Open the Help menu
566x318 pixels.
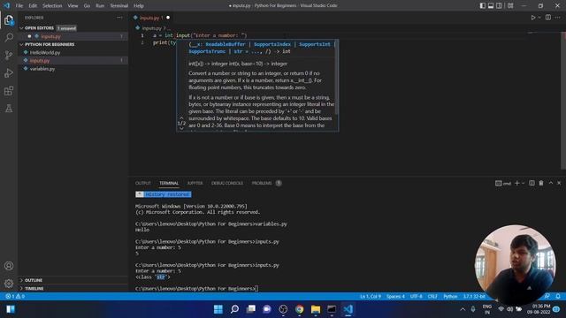tap(139, 6)
